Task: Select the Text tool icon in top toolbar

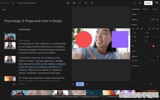Action: pos(80,3)
